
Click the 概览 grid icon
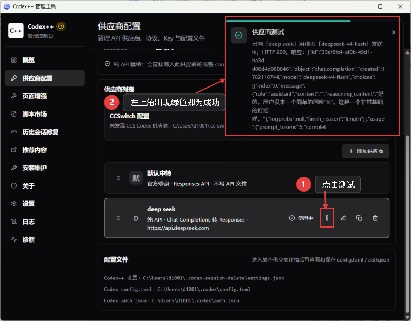click(14, 60)
